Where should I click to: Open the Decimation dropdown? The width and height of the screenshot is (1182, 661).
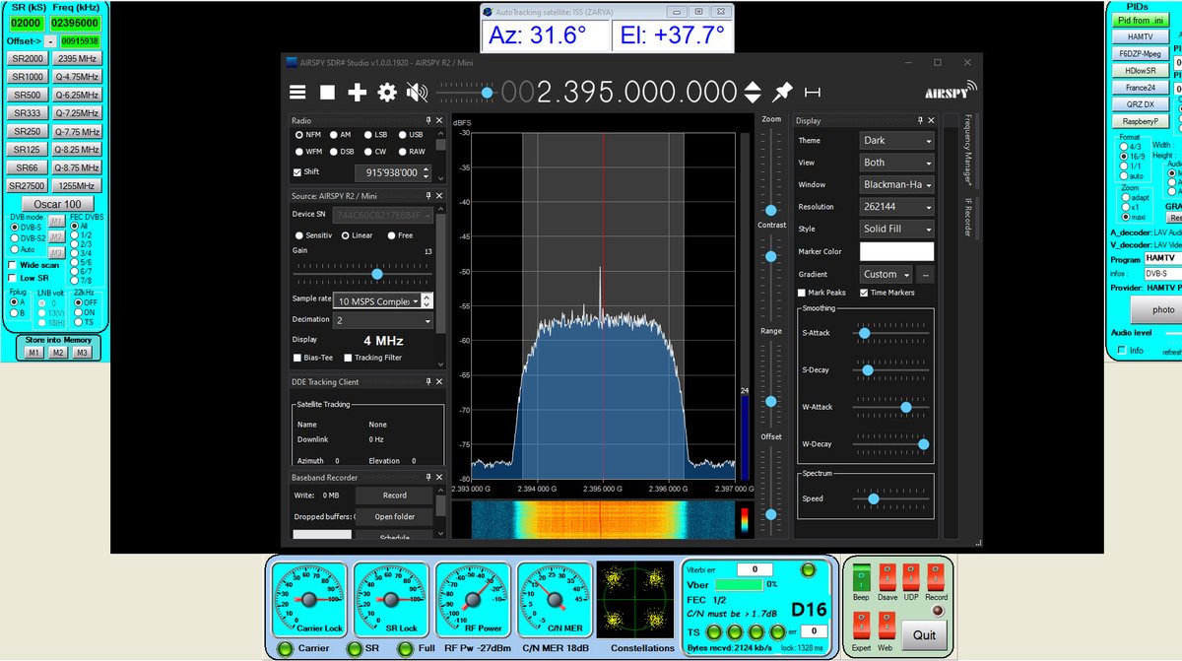(x=383, y=321)
